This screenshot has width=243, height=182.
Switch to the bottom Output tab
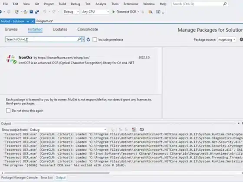[x=61, y=178]
